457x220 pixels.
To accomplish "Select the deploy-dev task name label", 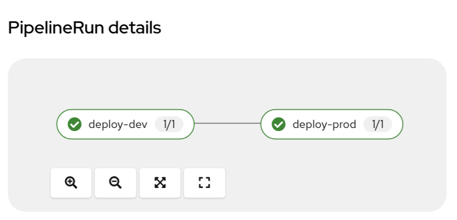I will pyautogui.click(x=118, y=124).
